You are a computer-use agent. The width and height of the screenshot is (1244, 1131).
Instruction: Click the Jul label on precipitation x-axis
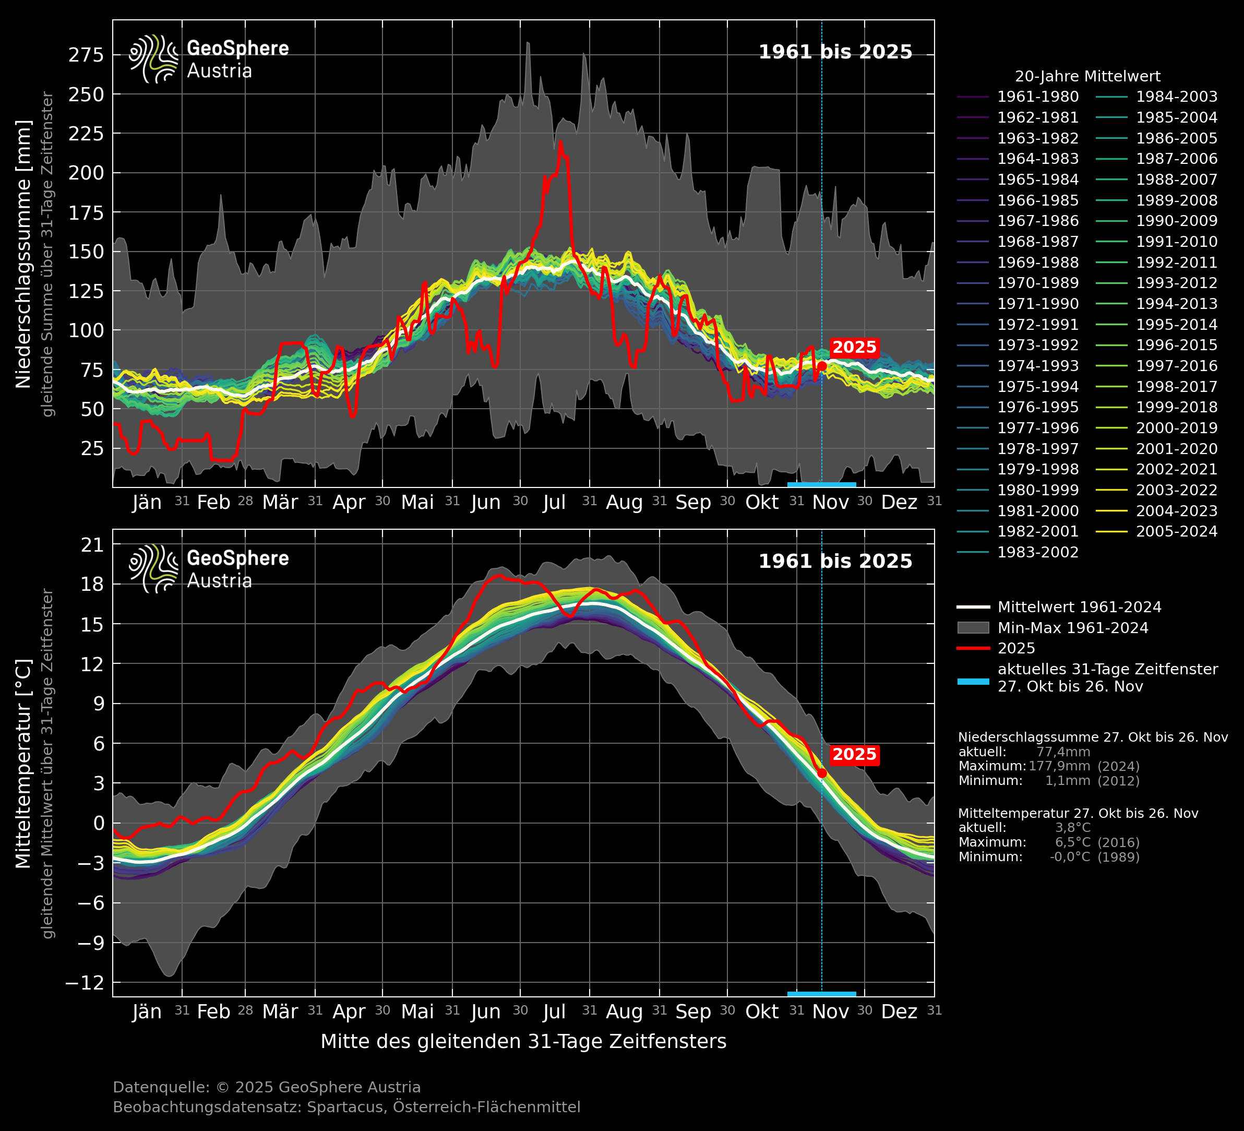[554, 503]
